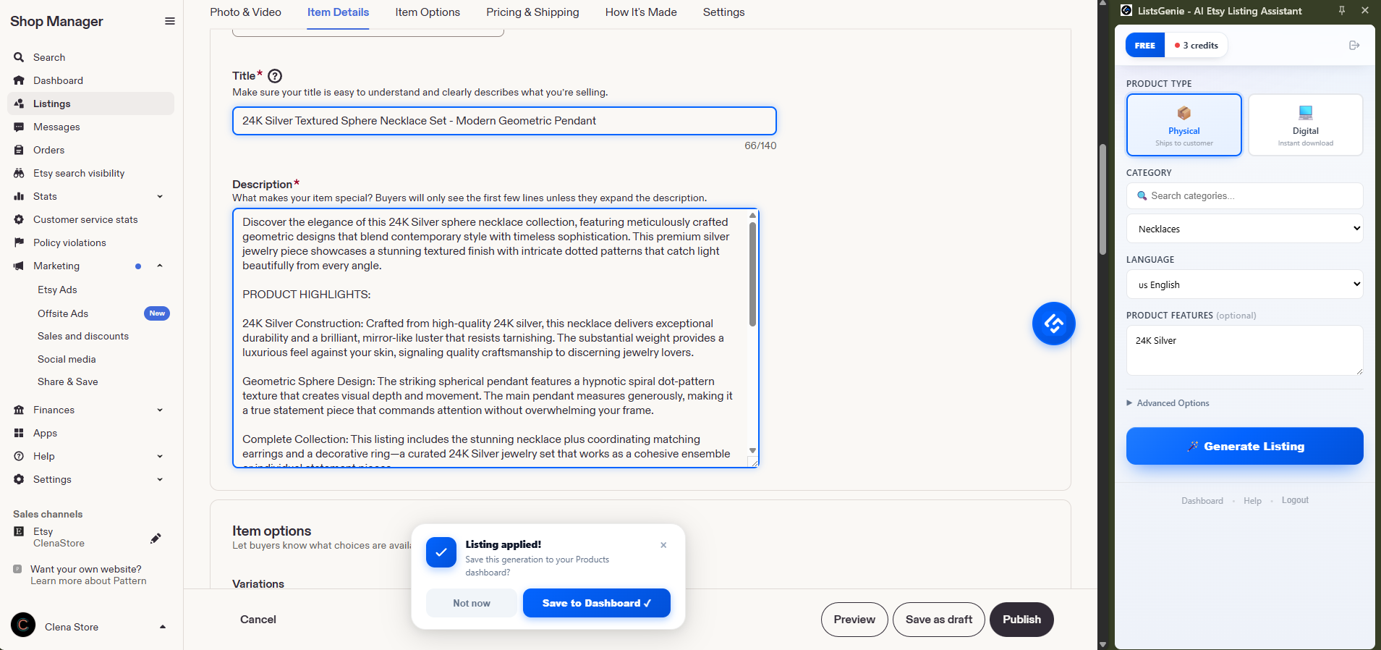
Task: Open Help question icon in sidebar
Action: [x=19, y=456]
